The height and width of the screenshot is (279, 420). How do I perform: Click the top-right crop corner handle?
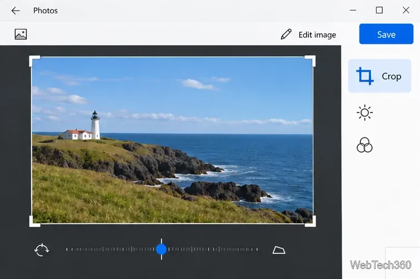[x=310, y=61]
